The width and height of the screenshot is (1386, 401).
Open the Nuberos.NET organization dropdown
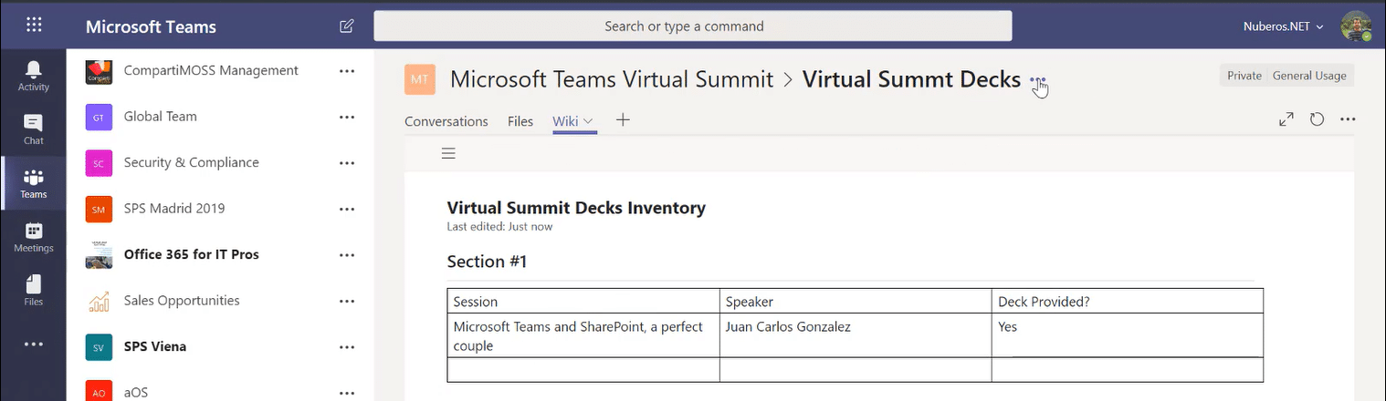coord(1284,26)
